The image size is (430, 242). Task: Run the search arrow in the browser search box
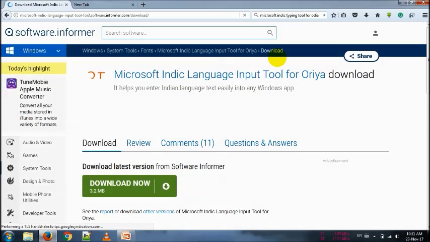324,15
